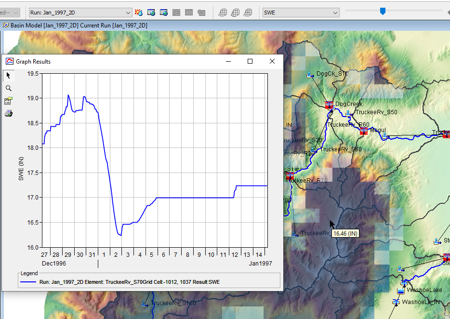The width and height of the screenshot is (450, 319).
Task: Click the WashoeLk_IN source icon
Action: (x=396, y=302)
